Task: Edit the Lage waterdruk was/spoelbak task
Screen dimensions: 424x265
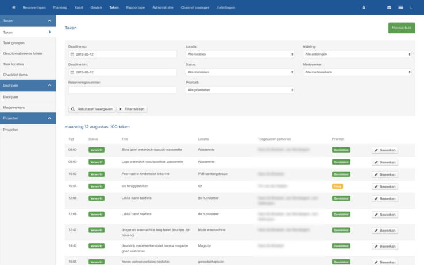Action: 385,162
